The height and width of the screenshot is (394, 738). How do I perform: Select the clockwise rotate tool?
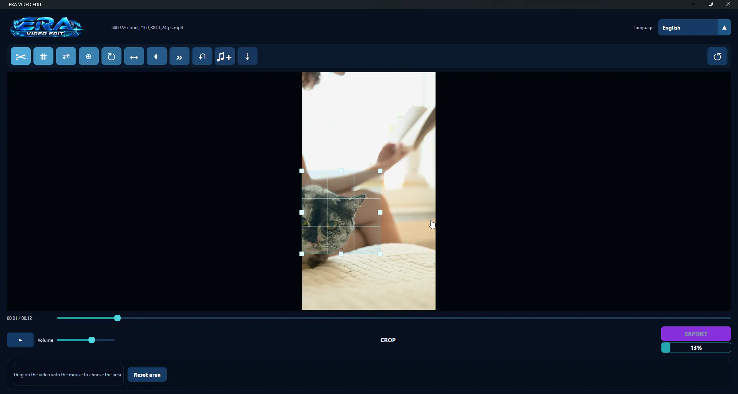(111, 56)
